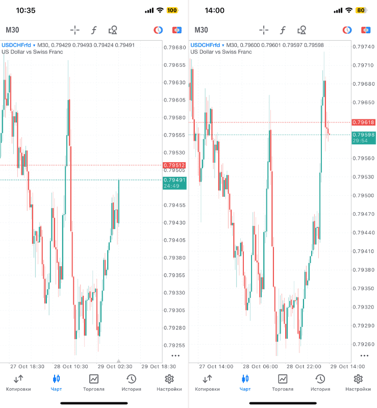This screenshot has height=408, width=377.
Task: Open indicators (f) icon in left chart
Action: pos(94,30)
